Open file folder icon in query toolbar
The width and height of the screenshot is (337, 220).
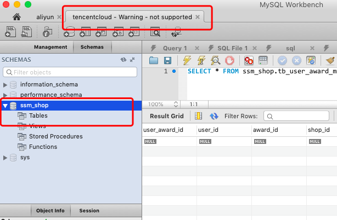pyautogui.click(x=154, y=61)
